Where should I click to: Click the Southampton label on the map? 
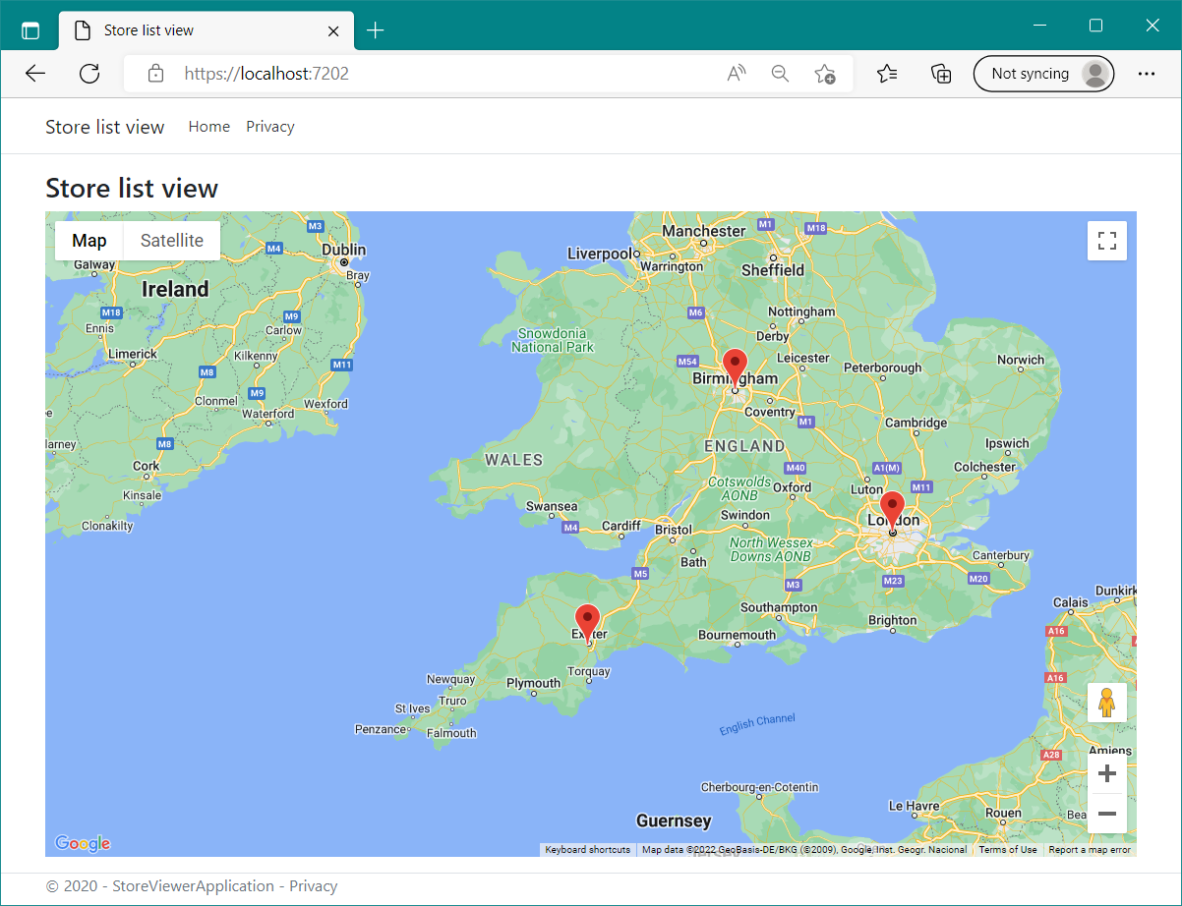pyautogui.click(x=779, y=607)
